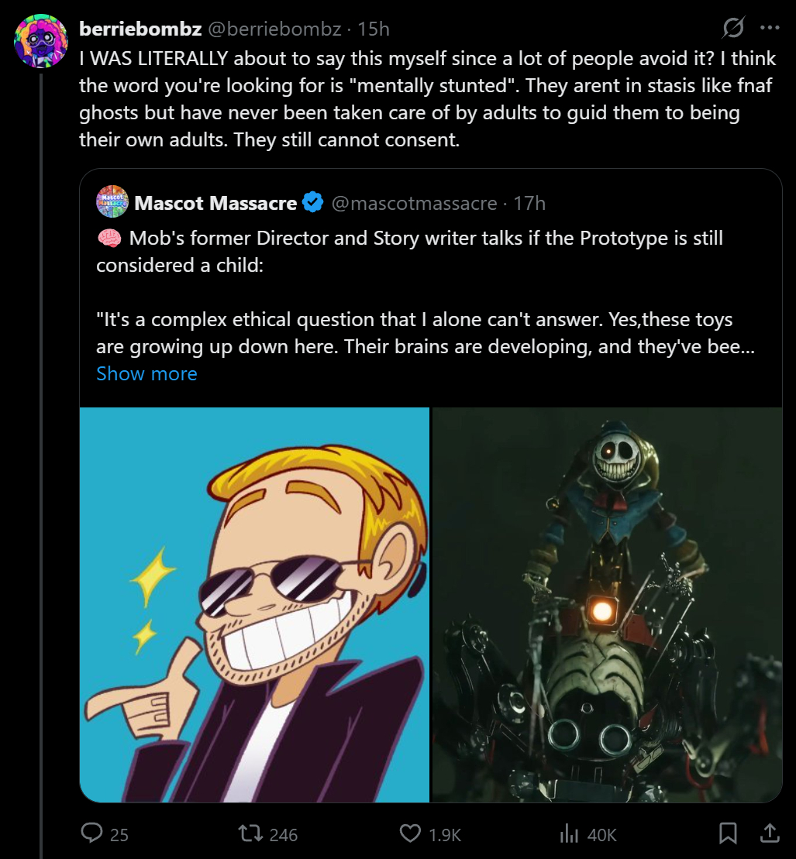Open the view analytics bar chart icon
This screenshot has height=859, width=796.
pos(570,833)
